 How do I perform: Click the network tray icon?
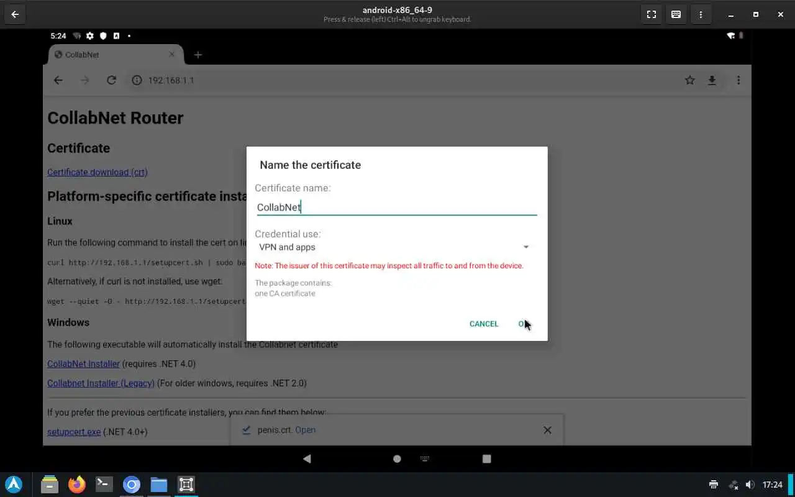pos(734,485)
